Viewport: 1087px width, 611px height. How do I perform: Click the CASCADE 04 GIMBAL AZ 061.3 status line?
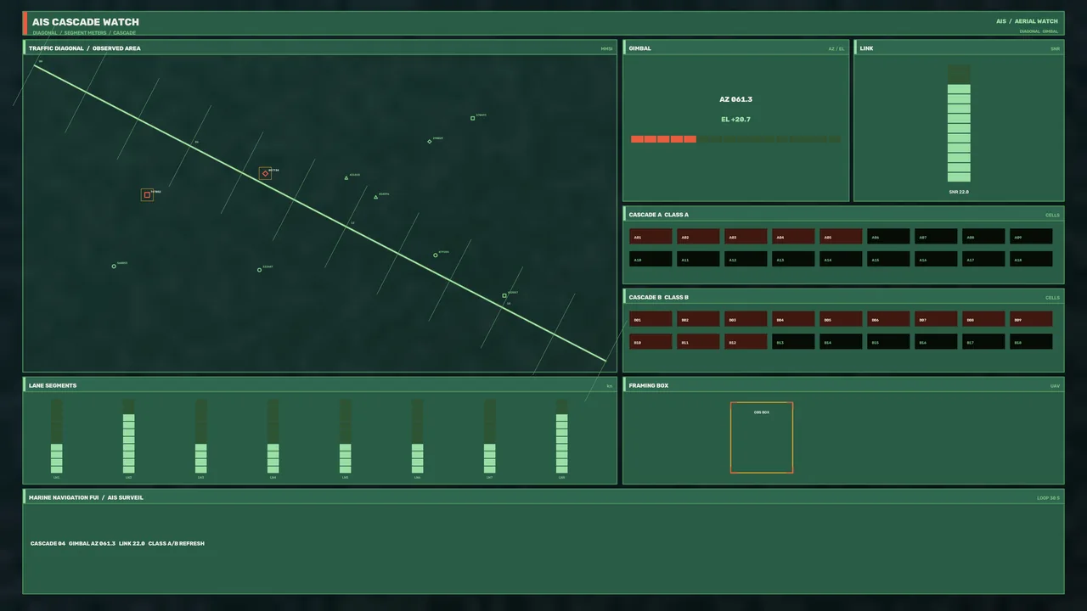pyautogui.click(x=117, y=543)
